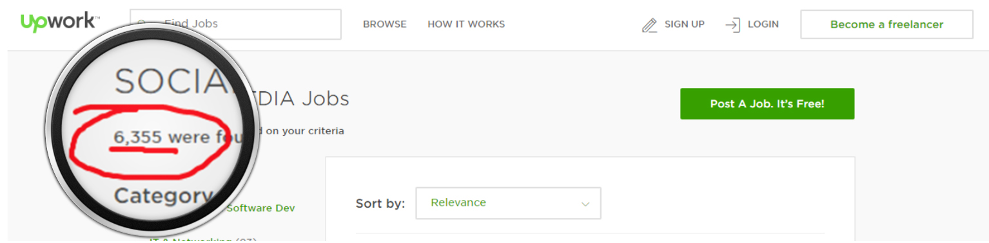Click the pencil icon beside SIGN UP
The image size is (989, 243).
point(649,25)
